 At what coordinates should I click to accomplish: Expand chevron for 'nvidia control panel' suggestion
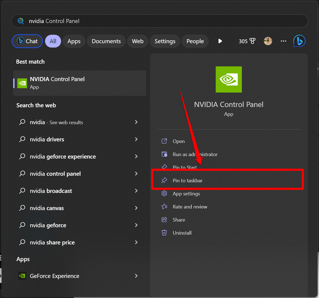pyautogui.click(x=136, y=173)
